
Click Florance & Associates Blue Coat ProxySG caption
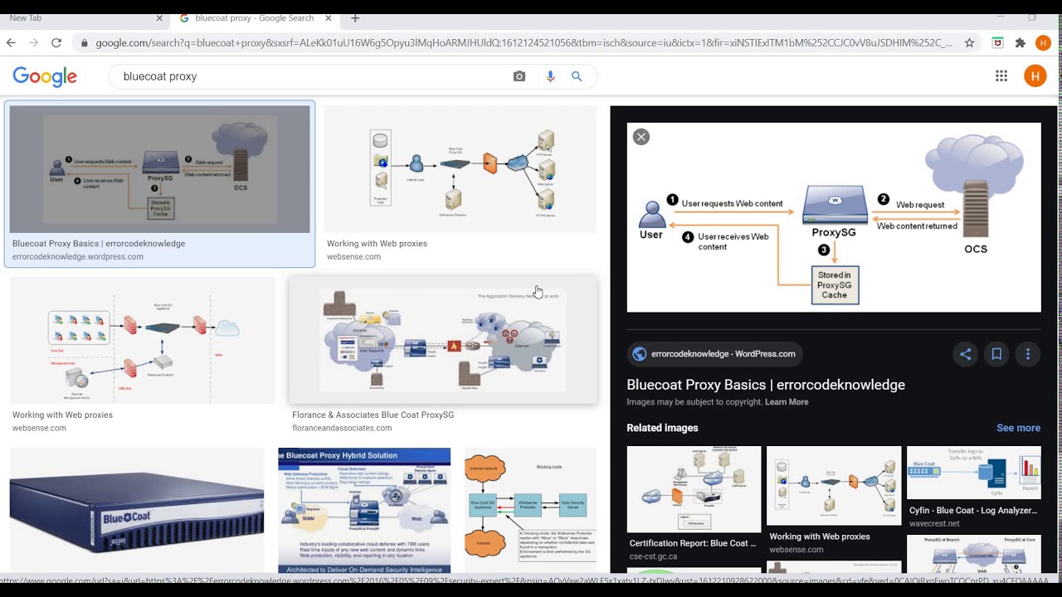click(x=373, y=415)
